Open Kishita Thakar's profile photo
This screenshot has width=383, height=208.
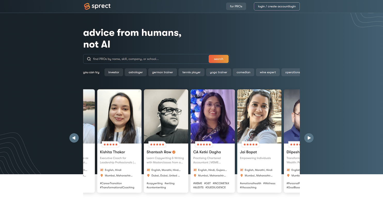click(x=119, y=116)
